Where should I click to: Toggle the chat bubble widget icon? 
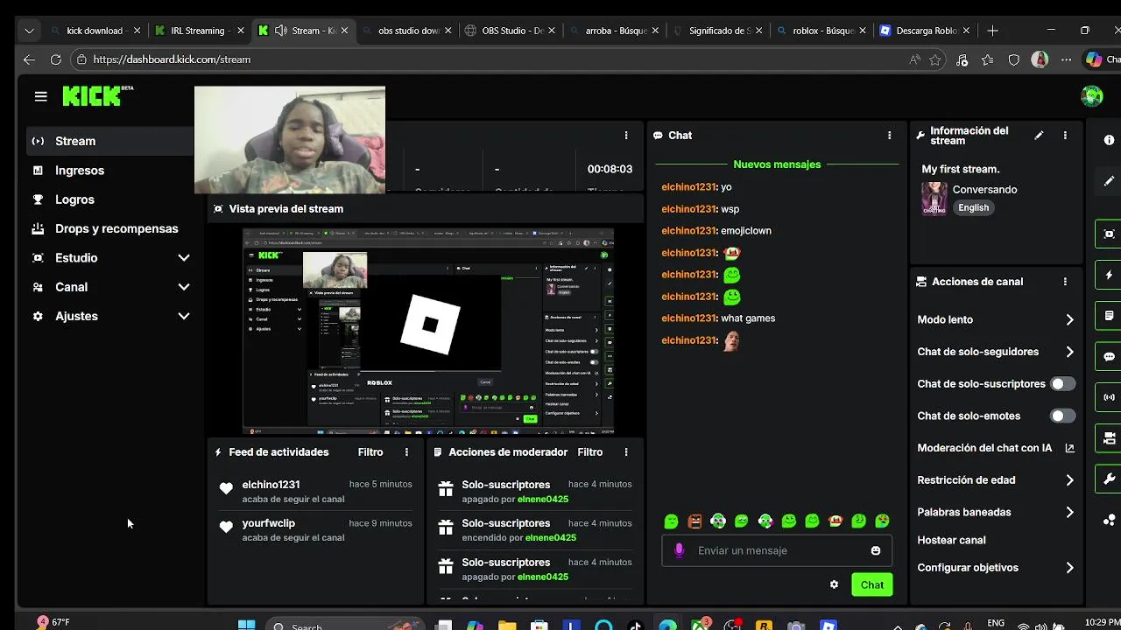(1109, 357)
